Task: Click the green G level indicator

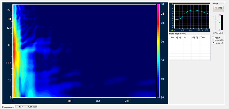Action: pyautogui.click(x=220, y=23)
